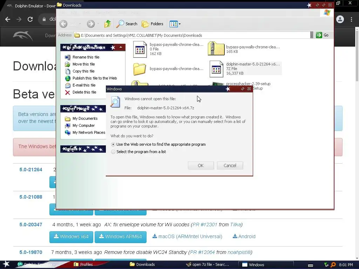Switch to open 7z file search taskbar item
359x269 pixels.
point(208,264)
